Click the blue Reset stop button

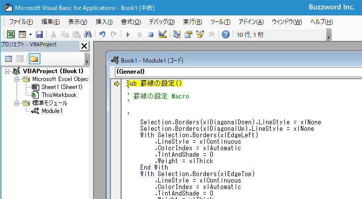pyautogui.click(x=151, y=35)
